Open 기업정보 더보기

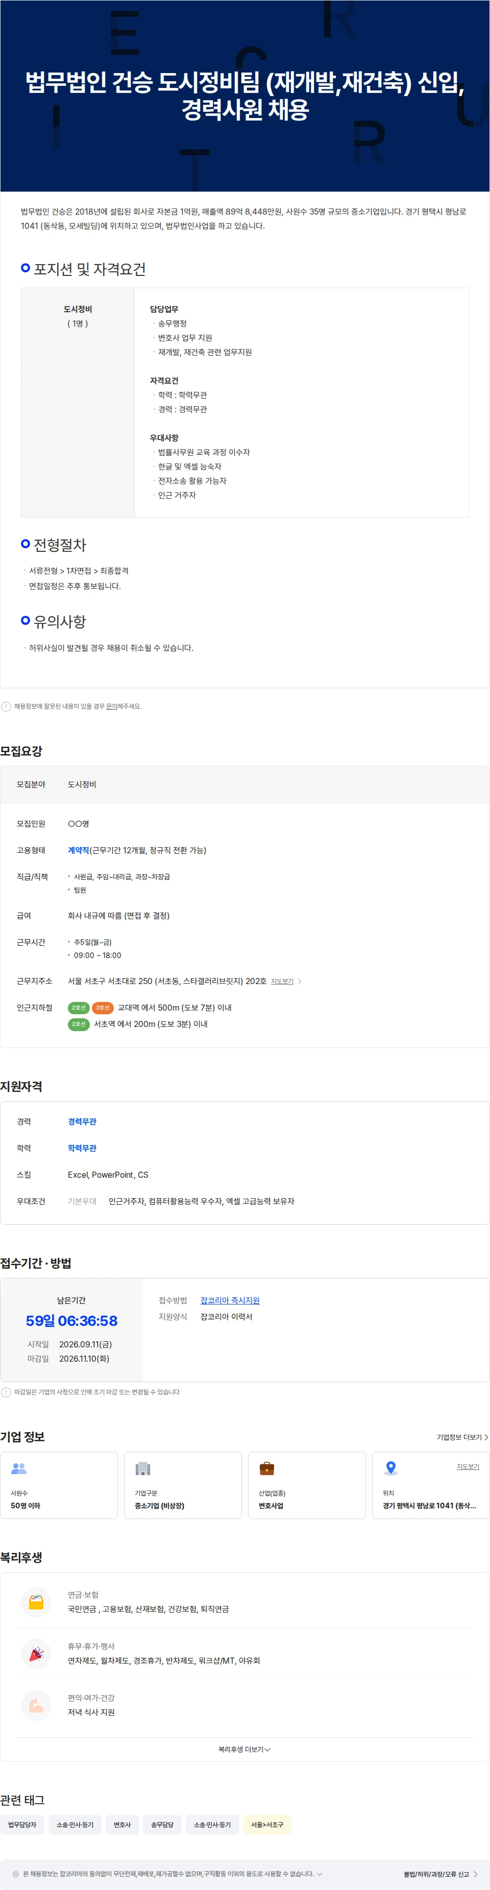(462, 1437)
